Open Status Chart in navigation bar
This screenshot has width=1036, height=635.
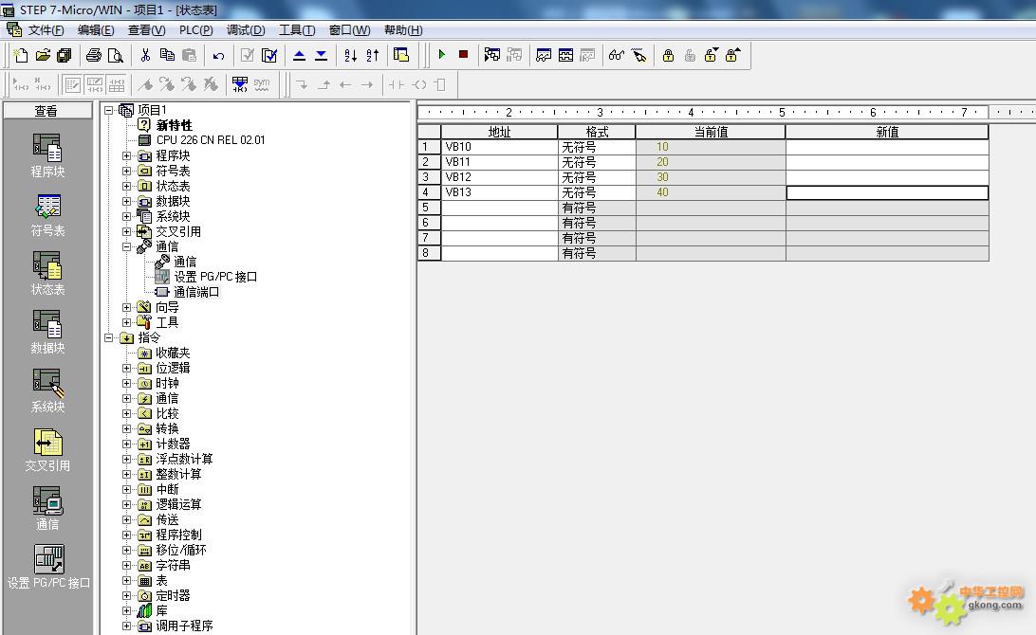[x=47, y=273]
